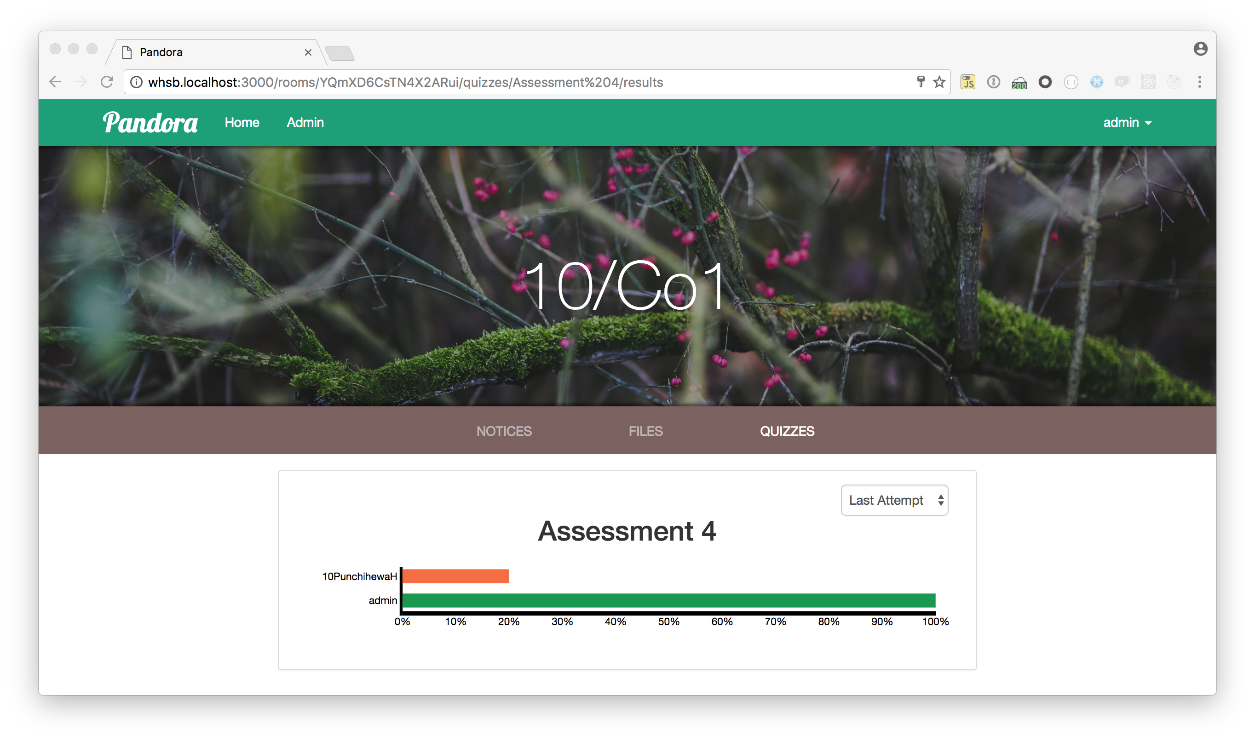Click the React DevTools extension icon
This screenshot has width=1255, height=741.
click(1148, 82)
